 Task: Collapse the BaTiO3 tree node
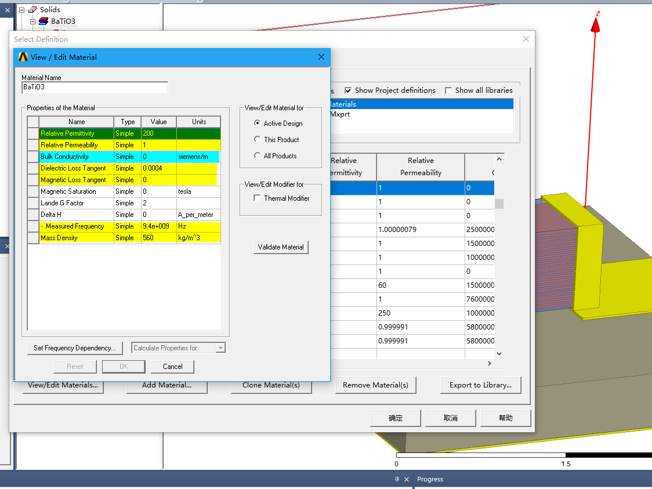(x=32, y=21)
